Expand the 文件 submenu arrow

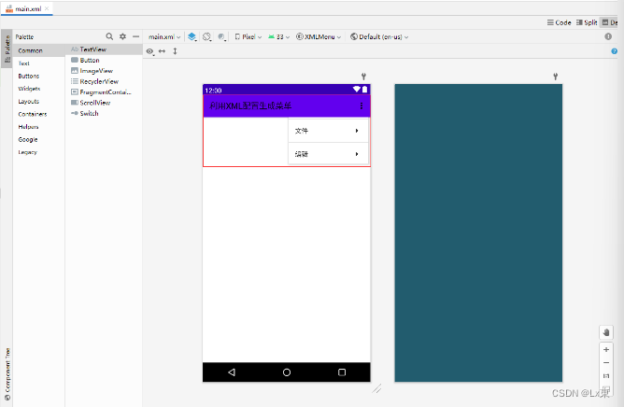tap(357, 131)
